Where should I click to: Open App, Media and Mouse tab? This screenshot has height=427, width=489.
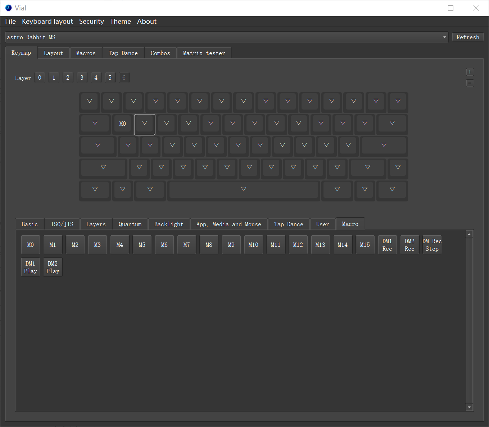pyautogui.click(x=229, y=224)
